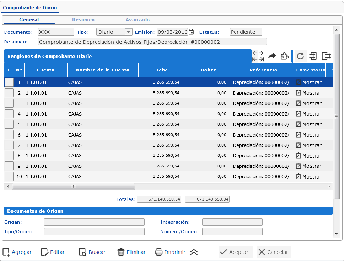Click the import rows icon

[313, 56]
